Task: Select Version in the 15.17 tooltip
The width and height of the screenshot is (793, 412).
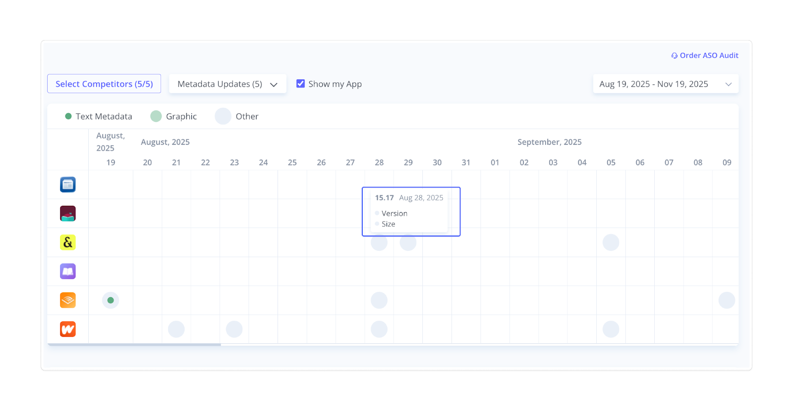Action: pyautogui.click(x=394, y=214)
